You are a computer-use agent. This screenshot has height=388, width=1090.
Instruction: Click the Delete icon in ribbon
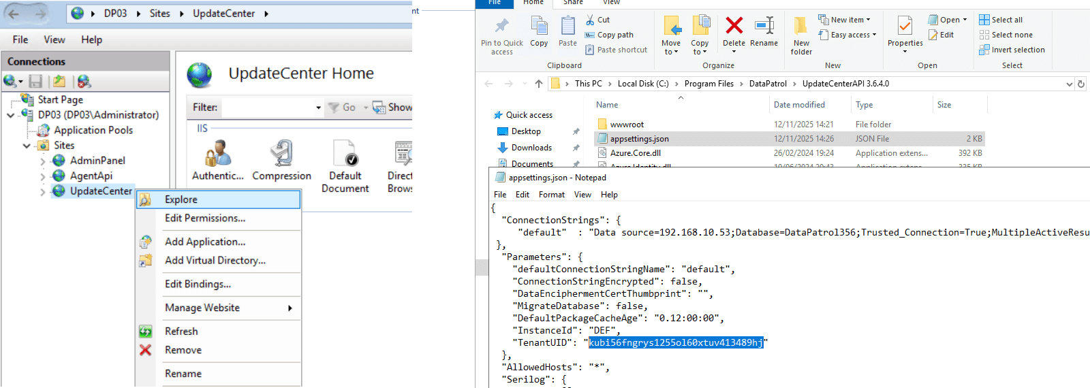[x=734, y=27]
